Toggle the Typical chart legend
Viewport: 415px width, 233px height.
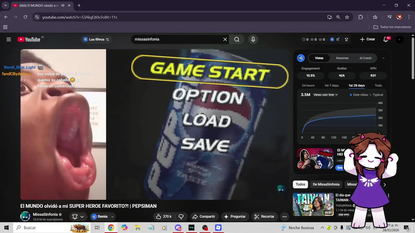click(376, 95)
